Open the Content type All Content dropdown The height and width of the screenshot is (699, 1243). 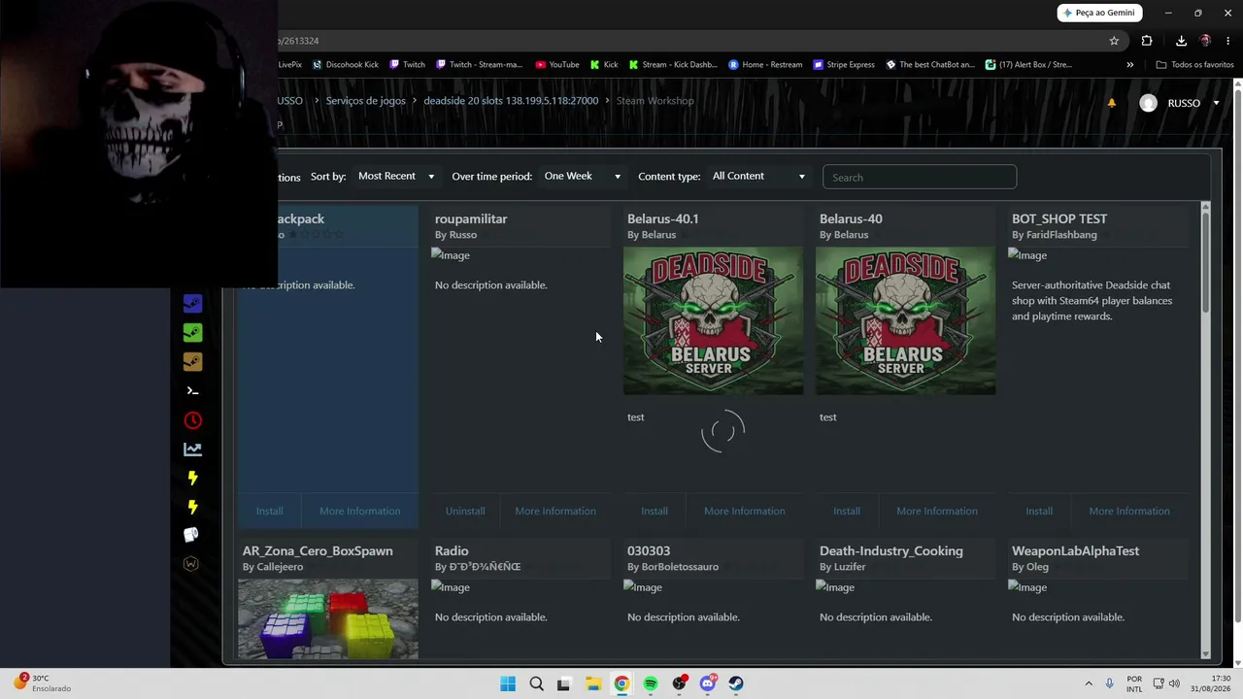[x=758, y=177]
